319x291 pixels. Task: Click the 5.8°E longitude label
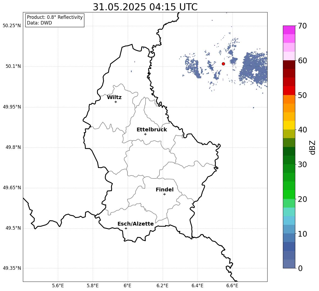point(93,286)
